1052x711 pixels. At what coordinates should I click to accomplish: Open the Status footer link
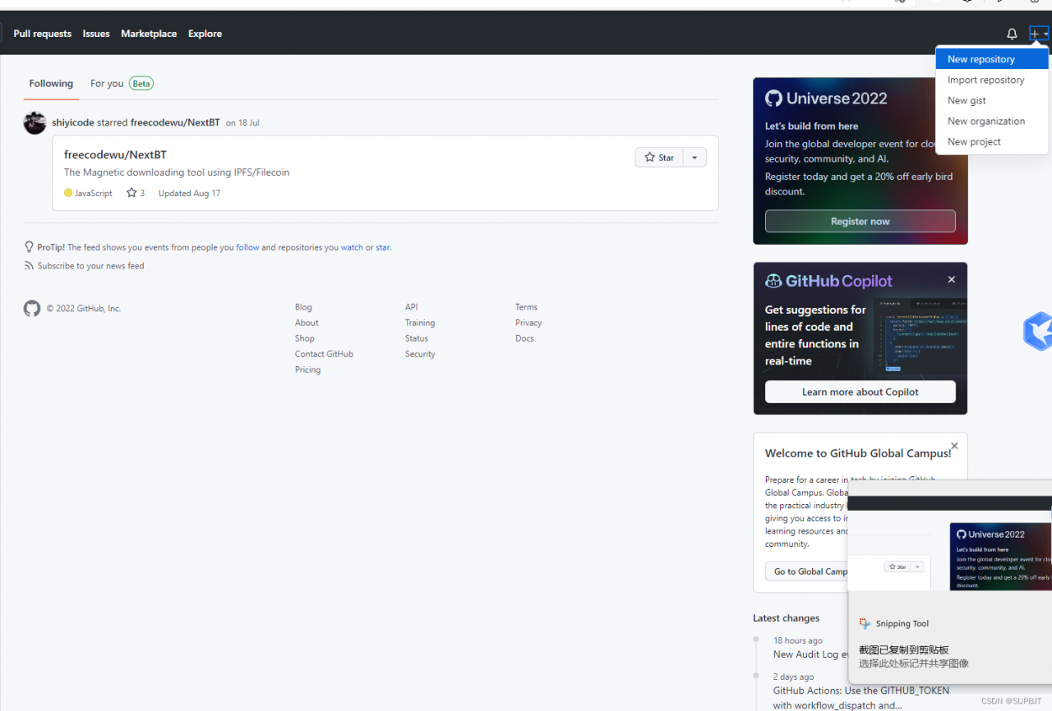417,338
